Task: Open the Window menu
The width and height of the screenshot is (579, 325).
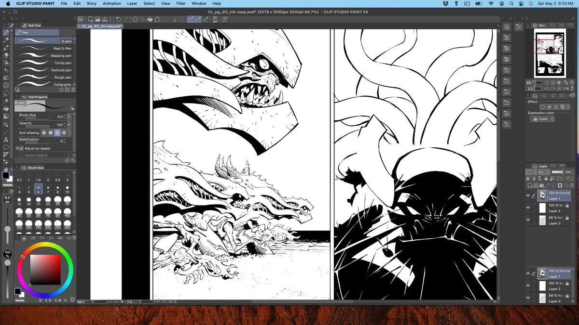Action: pyautogui.click(x=199, y=3)
